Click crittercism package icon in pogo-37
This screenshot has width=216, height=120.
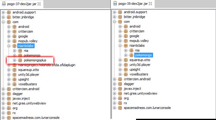tap(14, 31)
